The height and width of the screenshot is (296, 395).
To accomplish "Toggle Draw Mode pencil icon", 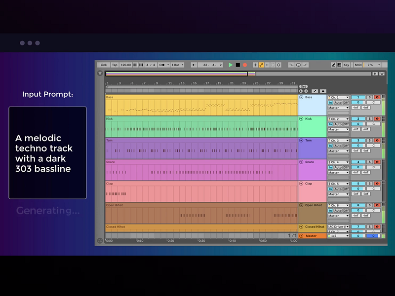I will pos(333,65).
